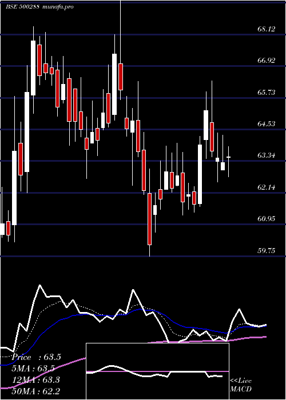This screenshot has height=400, width=286.
Task: Click the 59.75 price axis label
Action: tap(266, 250)
